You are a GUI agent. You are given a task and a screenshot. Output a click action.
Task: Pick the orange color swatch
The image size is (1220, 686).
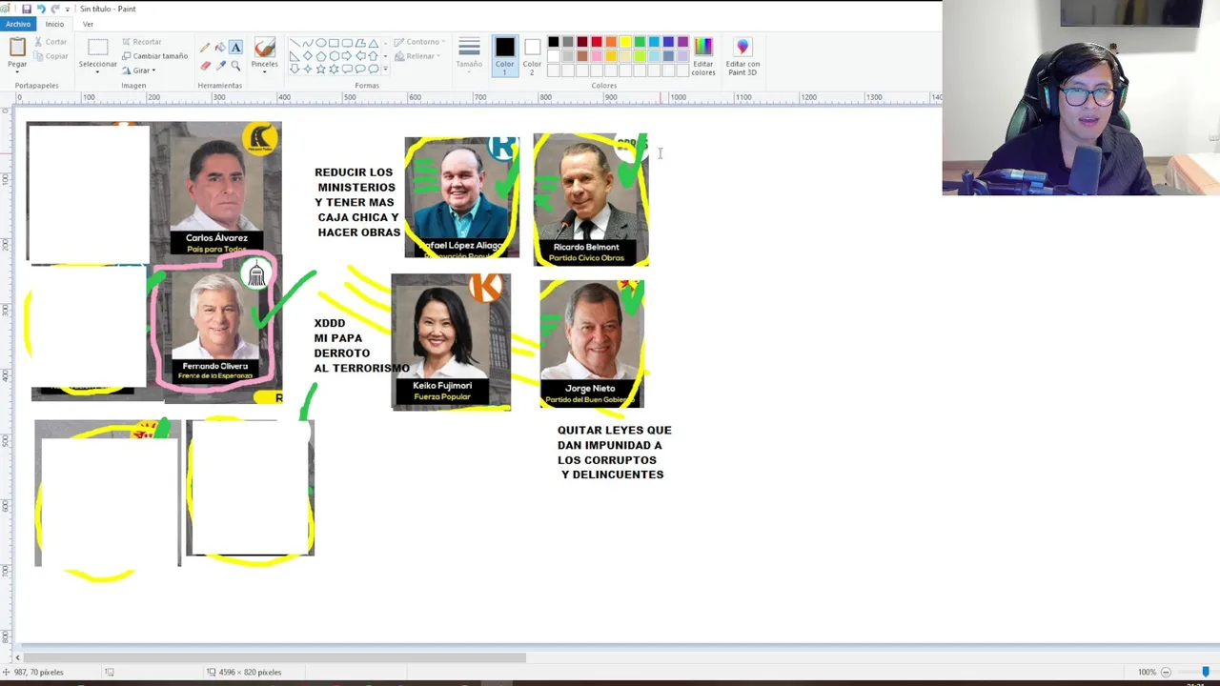[611, 42]
